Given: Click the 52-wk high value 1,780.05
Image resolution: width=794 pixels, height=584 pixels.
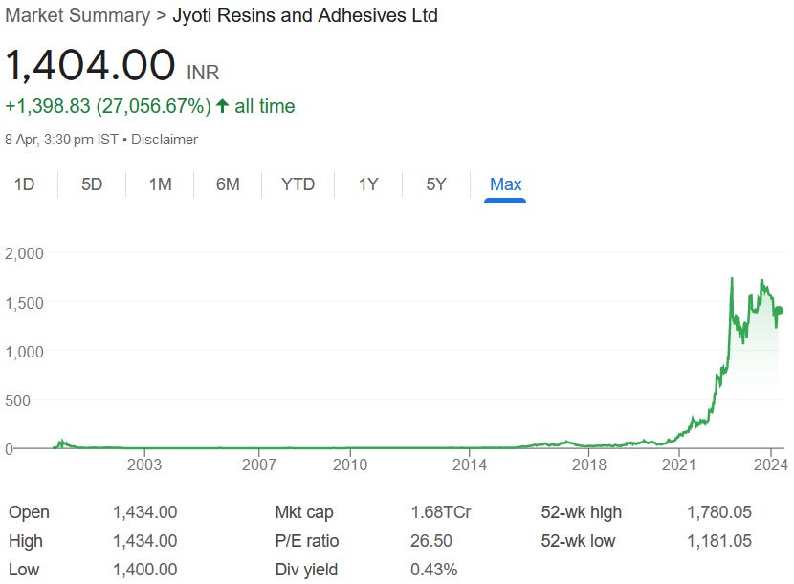Looking at the screenshot, I should [719, 512].
